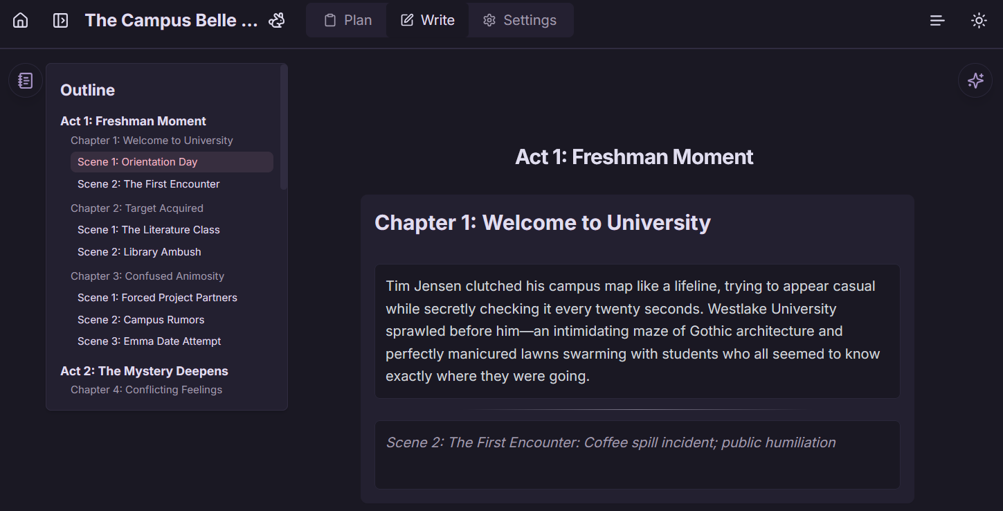Click the rabbit icon beside the story title

(276, 20)
